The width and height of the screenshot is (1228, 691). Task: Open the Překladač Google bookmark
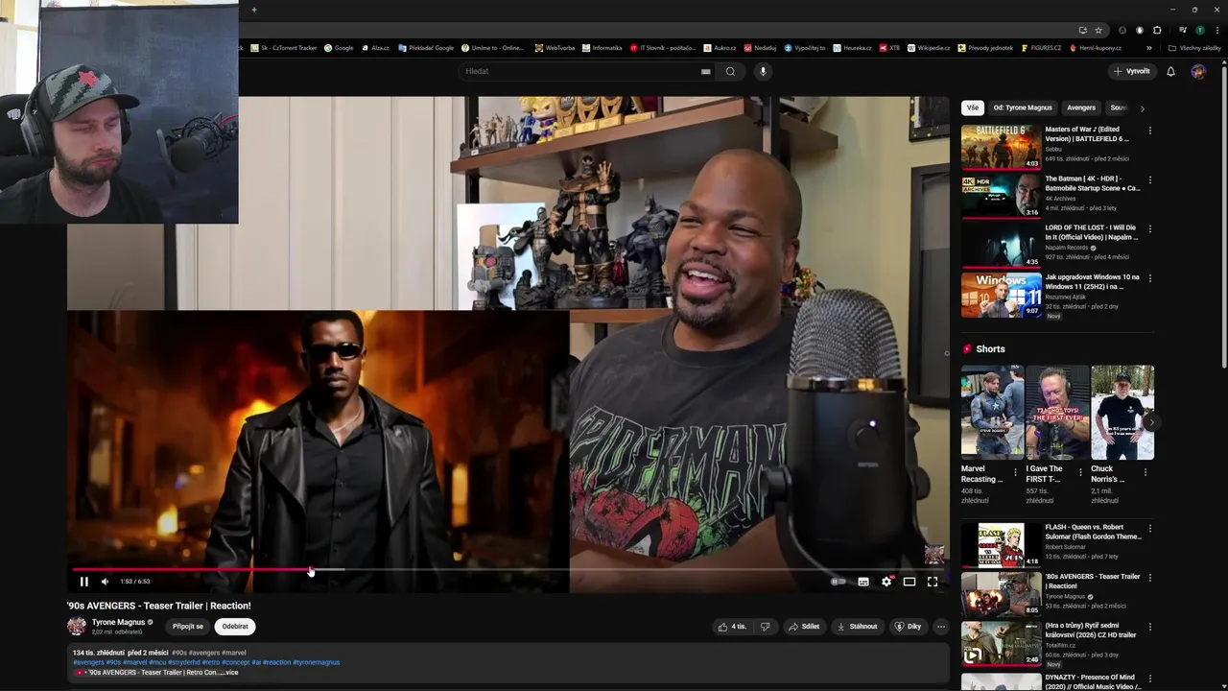(425, 48)
